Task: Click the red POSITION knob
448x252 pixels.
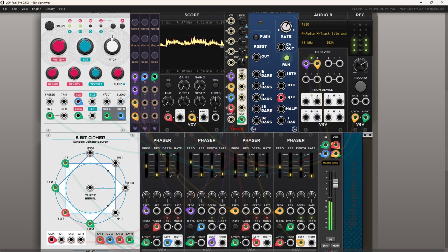Action: click(x=58, y=46)
